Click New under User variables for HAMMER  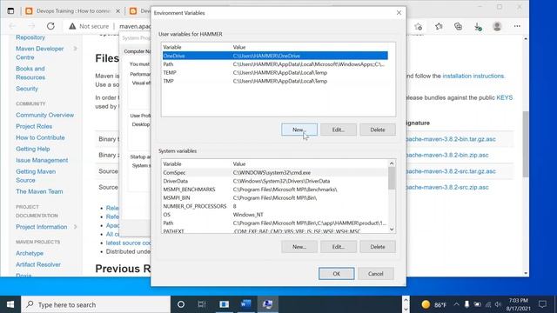point(299,130)
